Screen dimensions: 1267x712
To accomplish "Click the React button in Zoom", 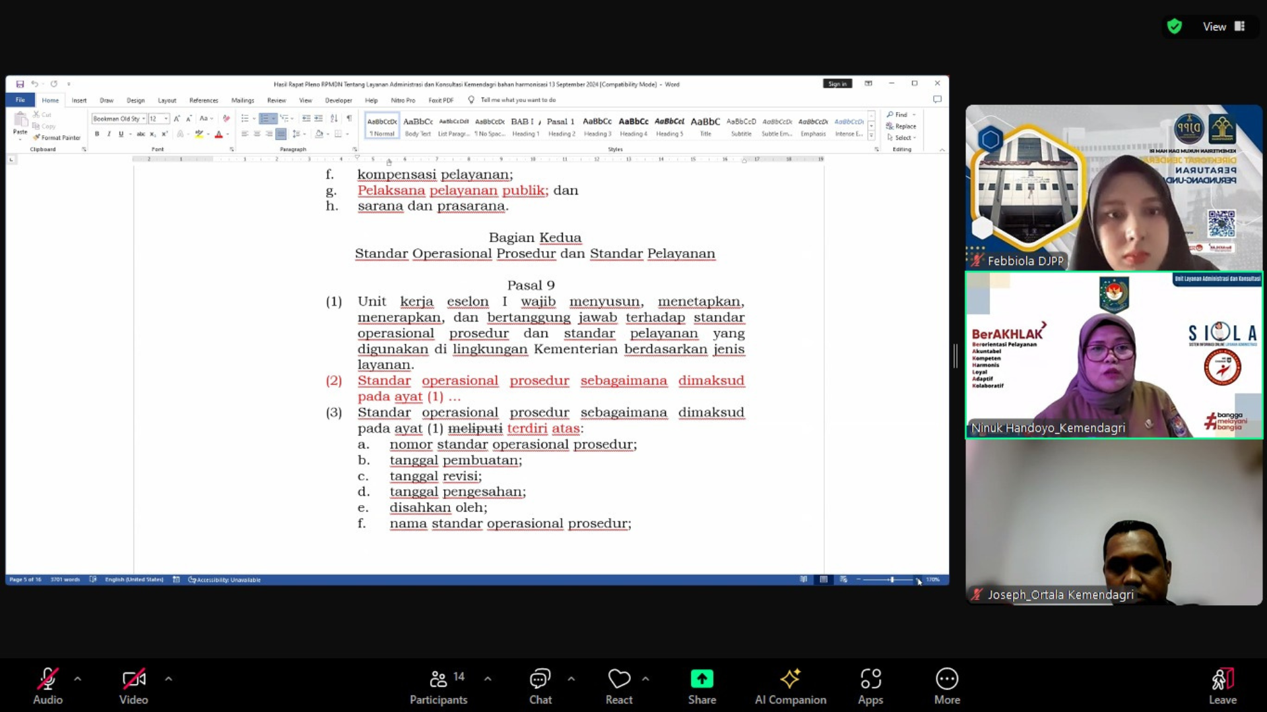I will pos(619,686).
